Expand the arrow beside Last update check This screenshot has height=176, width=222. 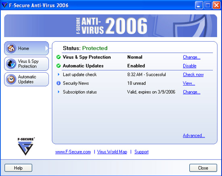(x=59, y=74)
